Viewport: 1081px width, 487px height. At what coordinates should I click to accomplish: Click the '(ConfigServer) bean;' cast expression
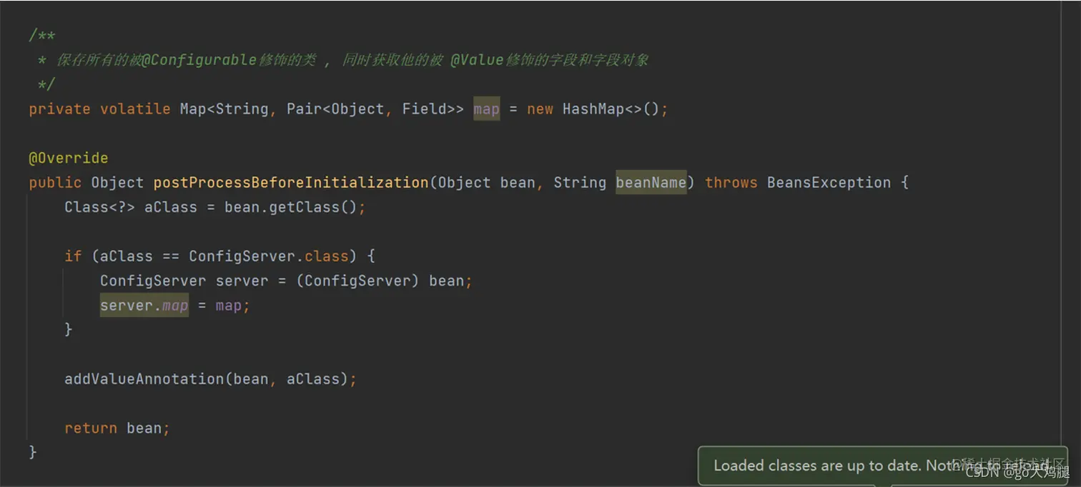pyautogui.click(x=385, y=281)
